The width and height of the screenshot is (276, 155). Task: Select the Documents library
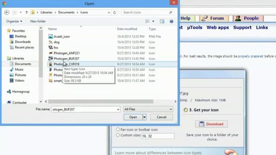[23, 64]
